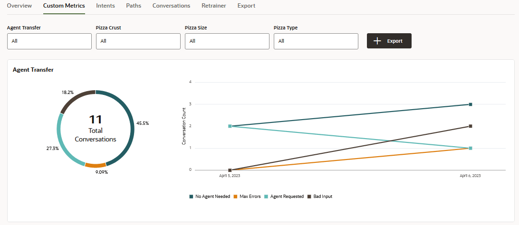Open the Agent Transfer filter dropdown
The image size is (519, 225).
[x=49, y=41]
